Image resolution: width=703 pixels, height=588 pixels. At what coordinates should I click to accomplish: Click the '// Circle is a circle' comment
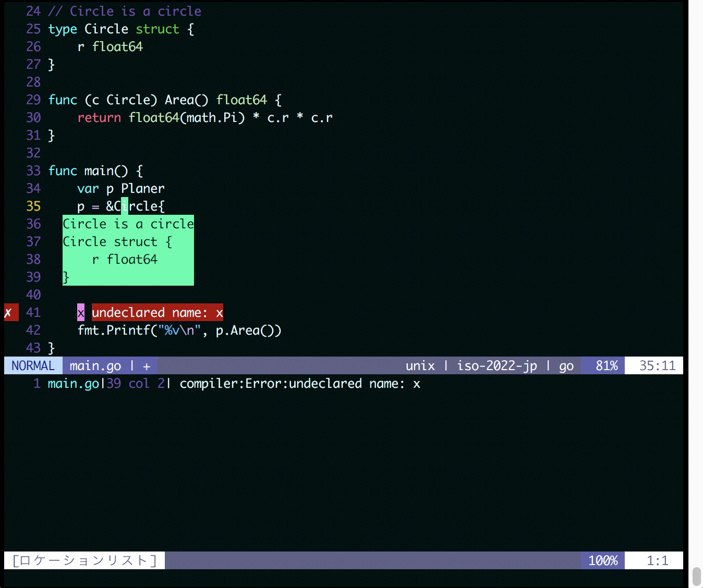click(125, 11)
